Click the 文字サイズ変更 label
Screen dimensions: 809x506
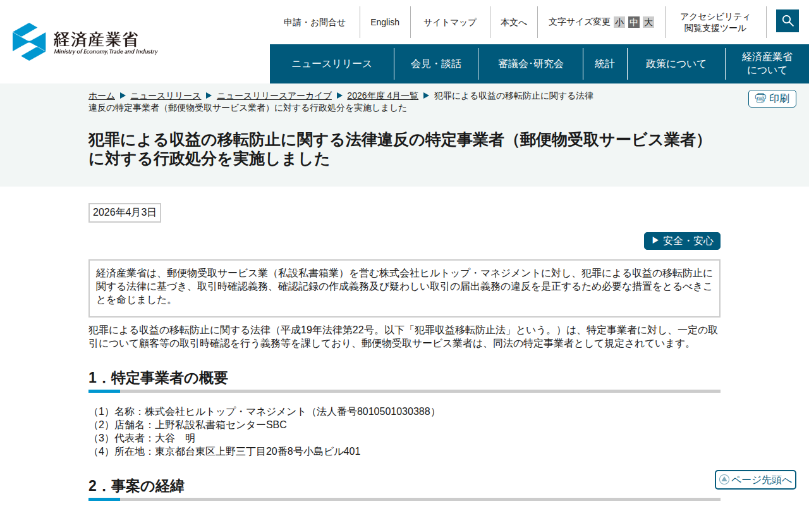580,22
